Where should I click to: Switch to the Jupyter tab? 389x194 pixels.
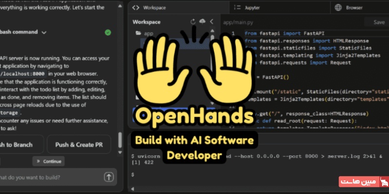tap(280, 7)
